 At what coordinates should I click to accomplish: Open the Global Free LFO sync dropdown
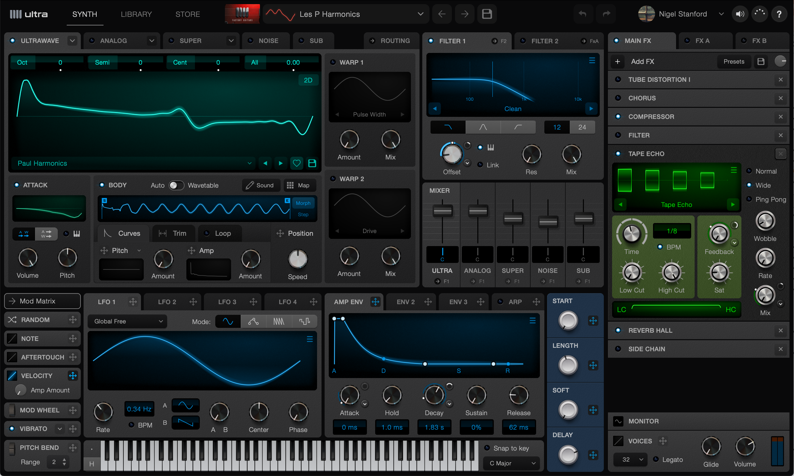[127, 321]
